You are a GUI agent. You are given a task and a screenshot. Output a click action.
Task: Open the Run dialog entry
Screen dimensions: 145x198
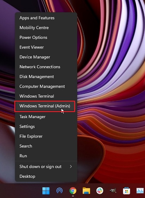(x=46, y=156)
